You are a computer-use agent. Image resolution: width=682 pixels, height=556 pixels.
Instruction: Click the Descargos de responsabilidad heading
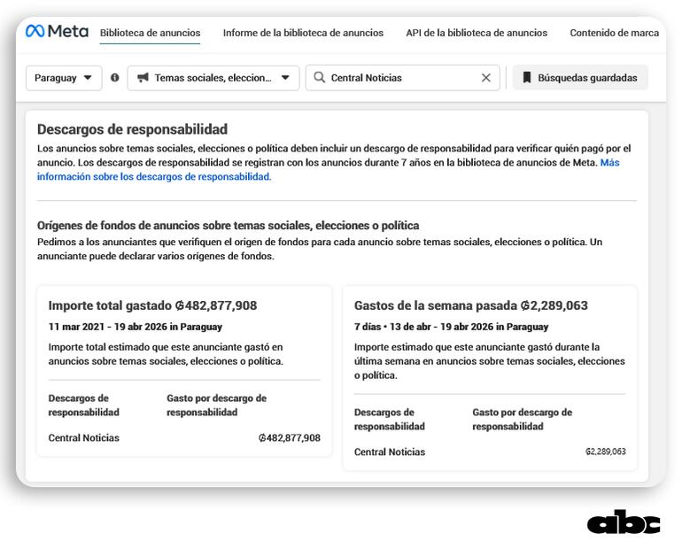132,129
